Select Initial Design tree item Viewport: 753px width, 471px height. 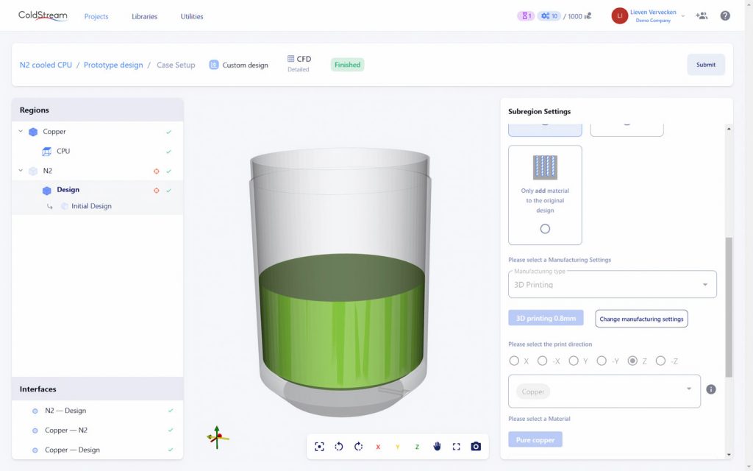coord(91,206)
